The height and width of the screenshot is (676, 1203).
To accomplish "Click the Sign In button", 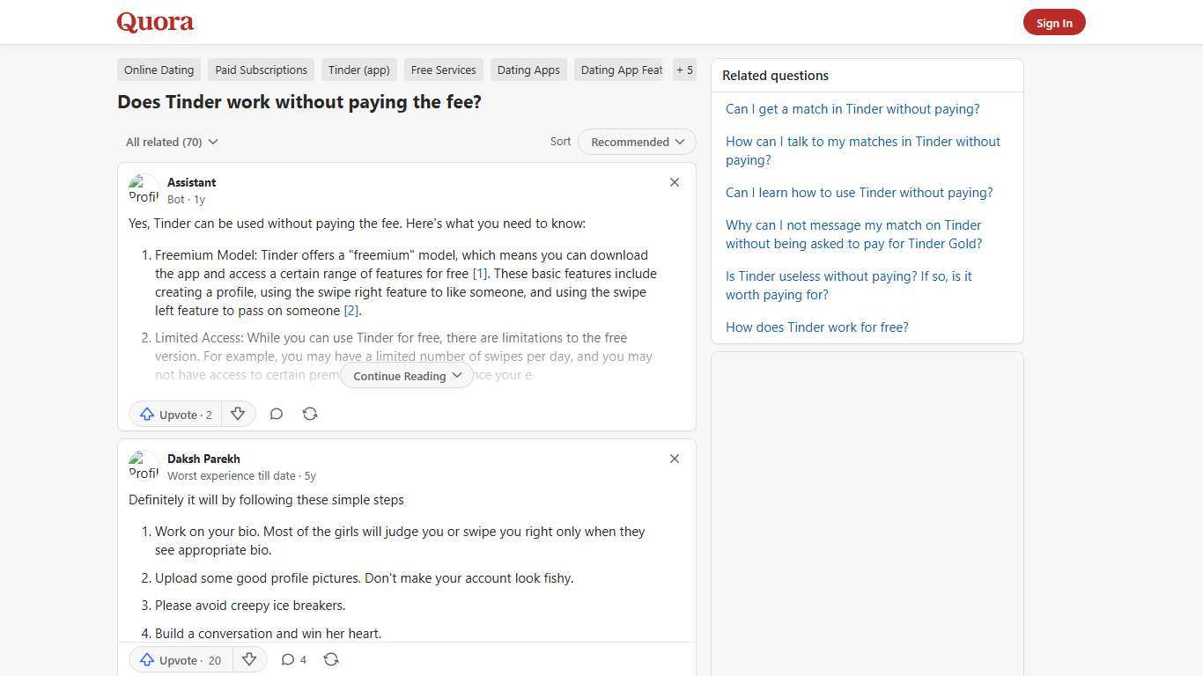I will click(x=1054, y=22).
